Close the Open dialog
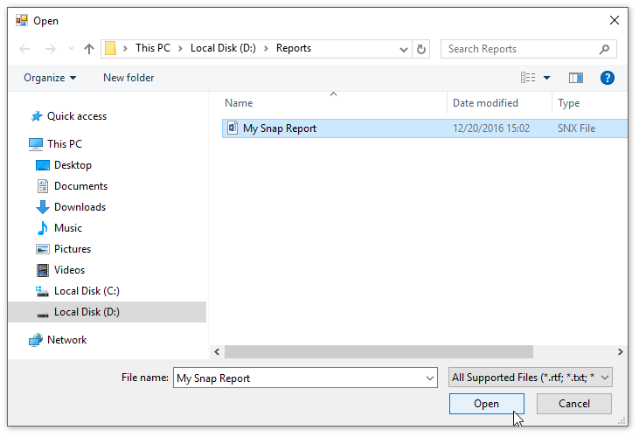This screenshot has width=639, height=437. coord(615,20)
